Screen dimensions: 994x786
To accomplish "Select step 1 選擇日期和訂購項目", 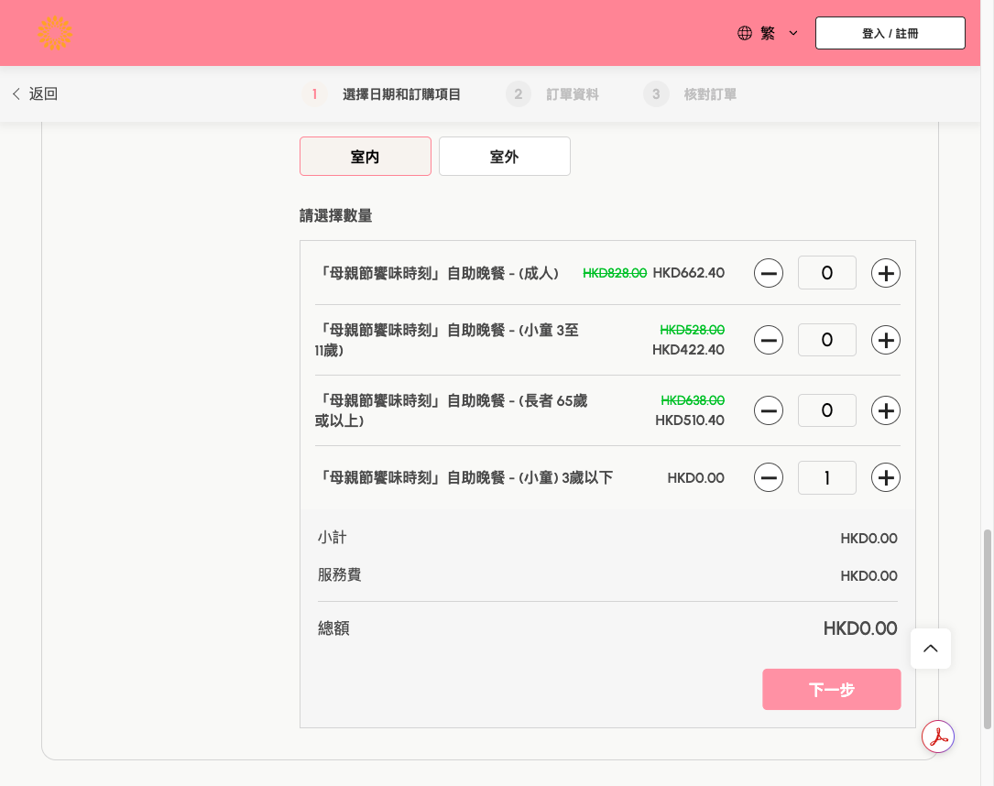I will point(382,94).
